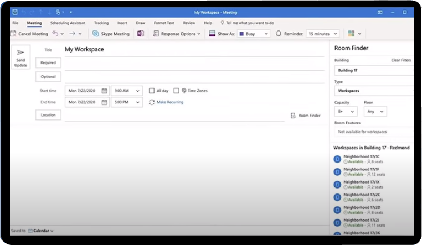Open the File menu
Image resolution: width=422 pixels, height=246 pixels.
pyautogui.click(x=16, y=23)
